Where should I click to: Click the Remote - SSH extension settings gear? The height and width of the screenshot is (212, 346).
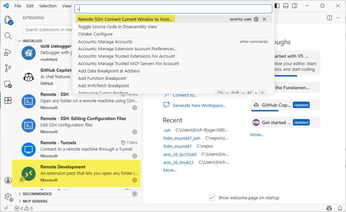point(134,108)
